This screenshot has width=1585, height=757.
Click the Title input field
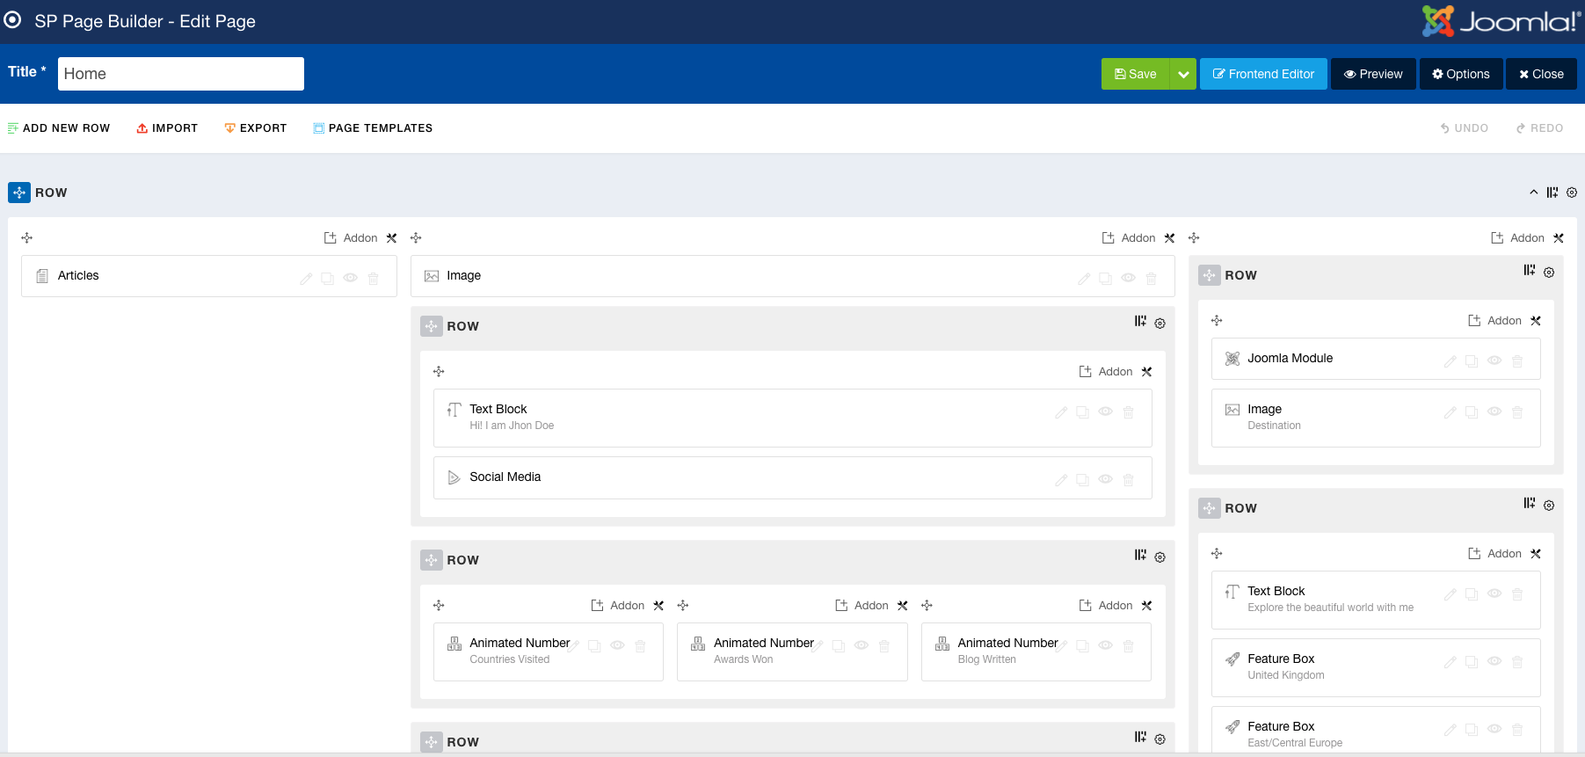[x=181, y=74]
